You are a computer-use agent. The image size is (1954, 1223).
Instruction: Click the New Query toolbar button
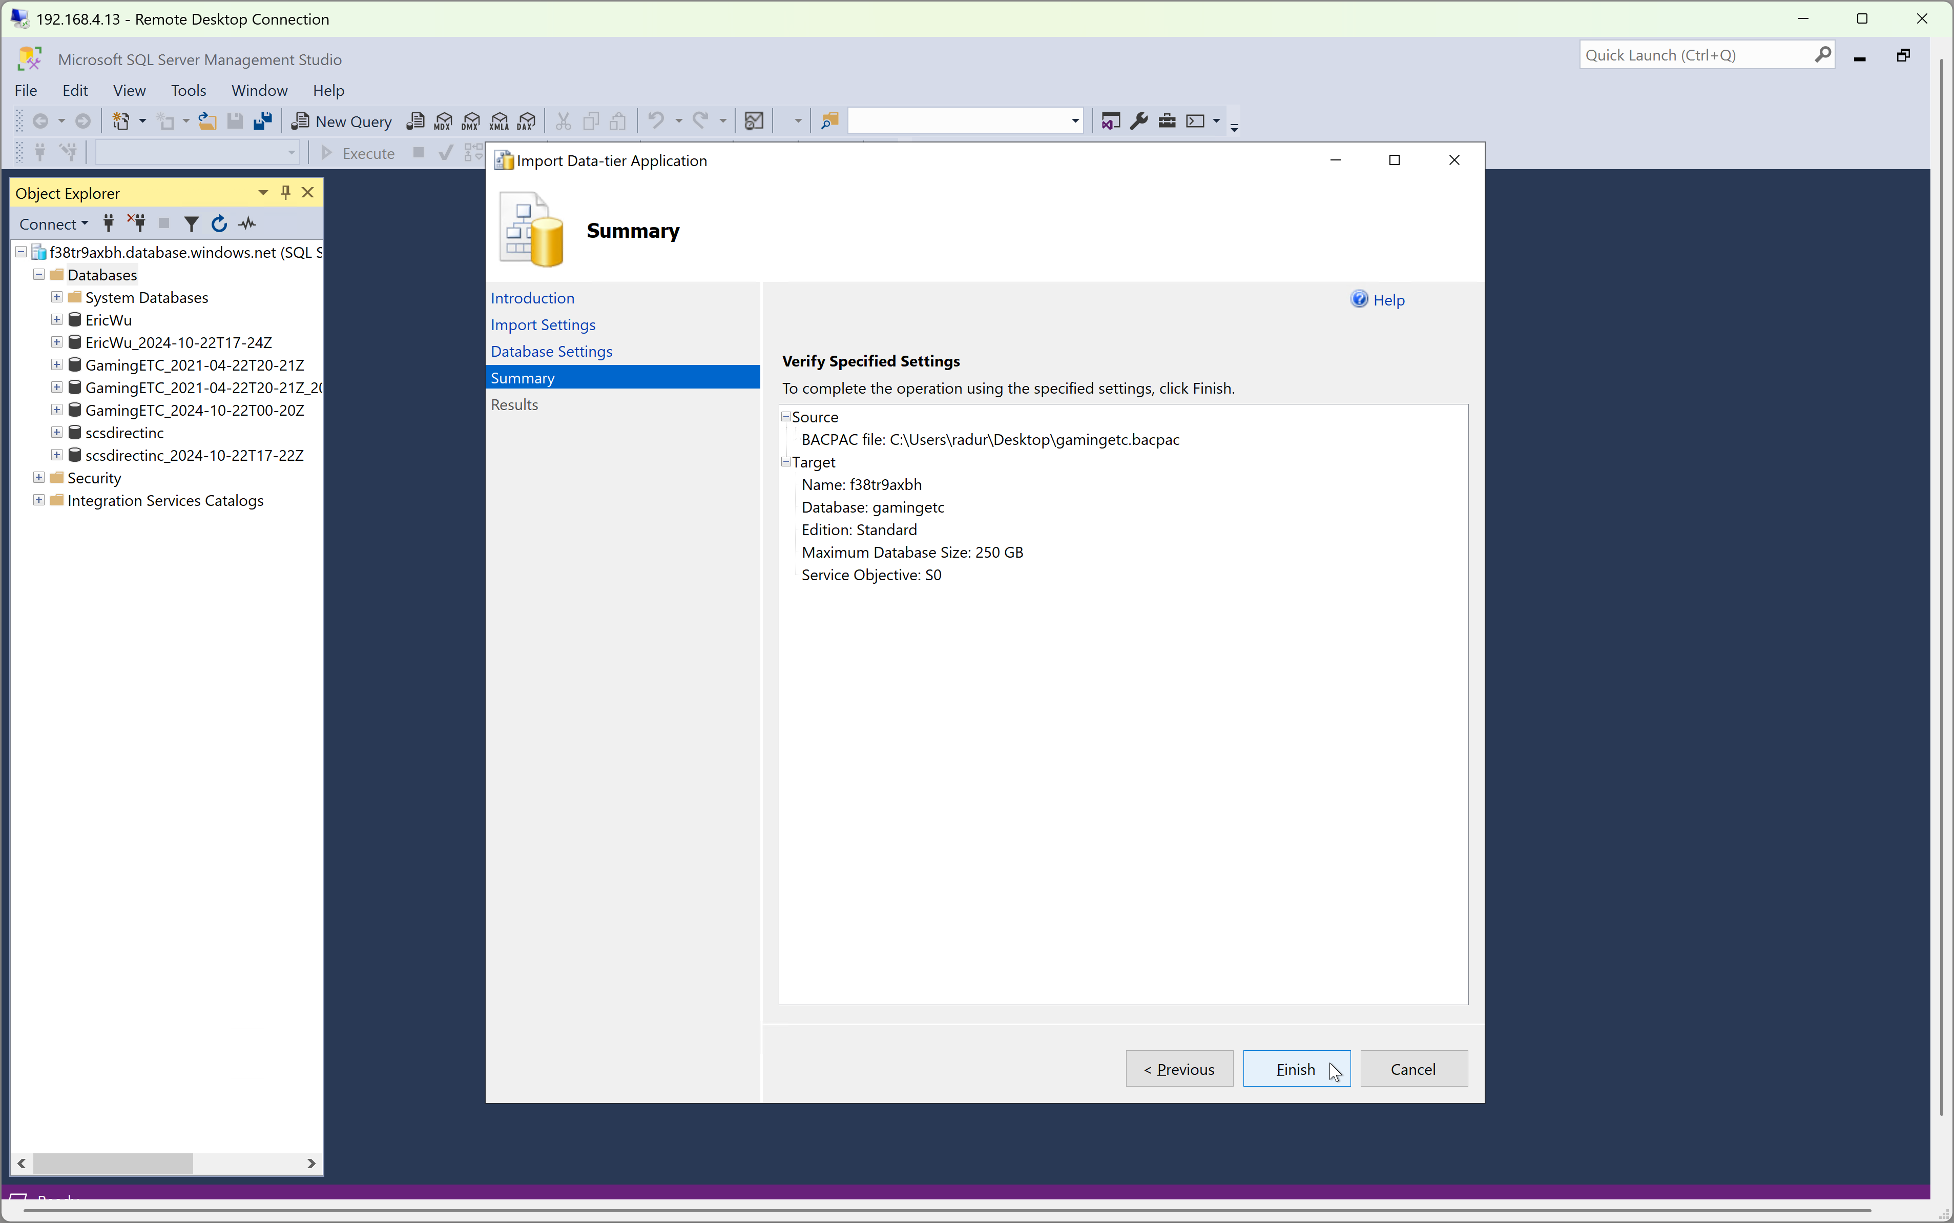point(341,121)
